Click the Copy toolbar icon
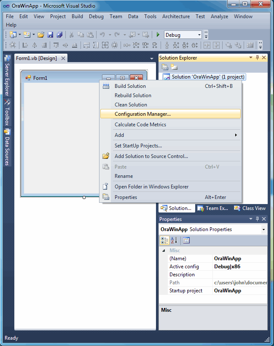274x346 pixels. click(x=81, y=35)
